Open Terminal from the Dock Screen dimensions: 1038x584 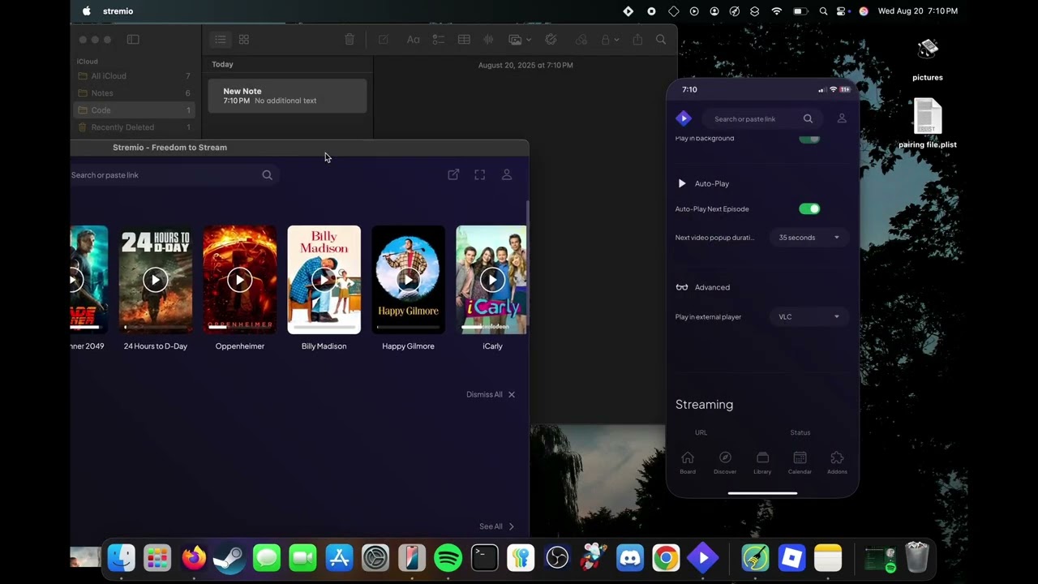(x=484, y=557)
